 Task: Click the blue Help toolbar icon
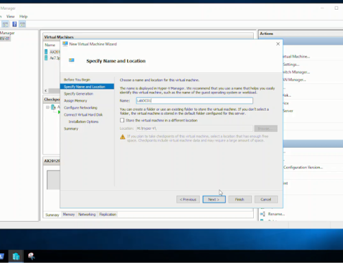[x=14, y=24]
